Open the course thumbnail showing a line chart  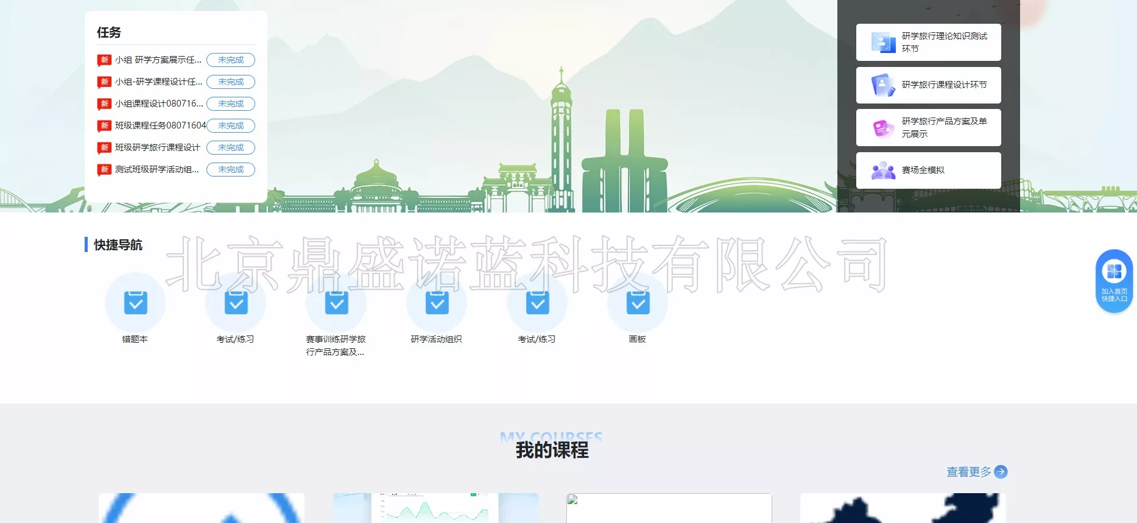(435, 508)
